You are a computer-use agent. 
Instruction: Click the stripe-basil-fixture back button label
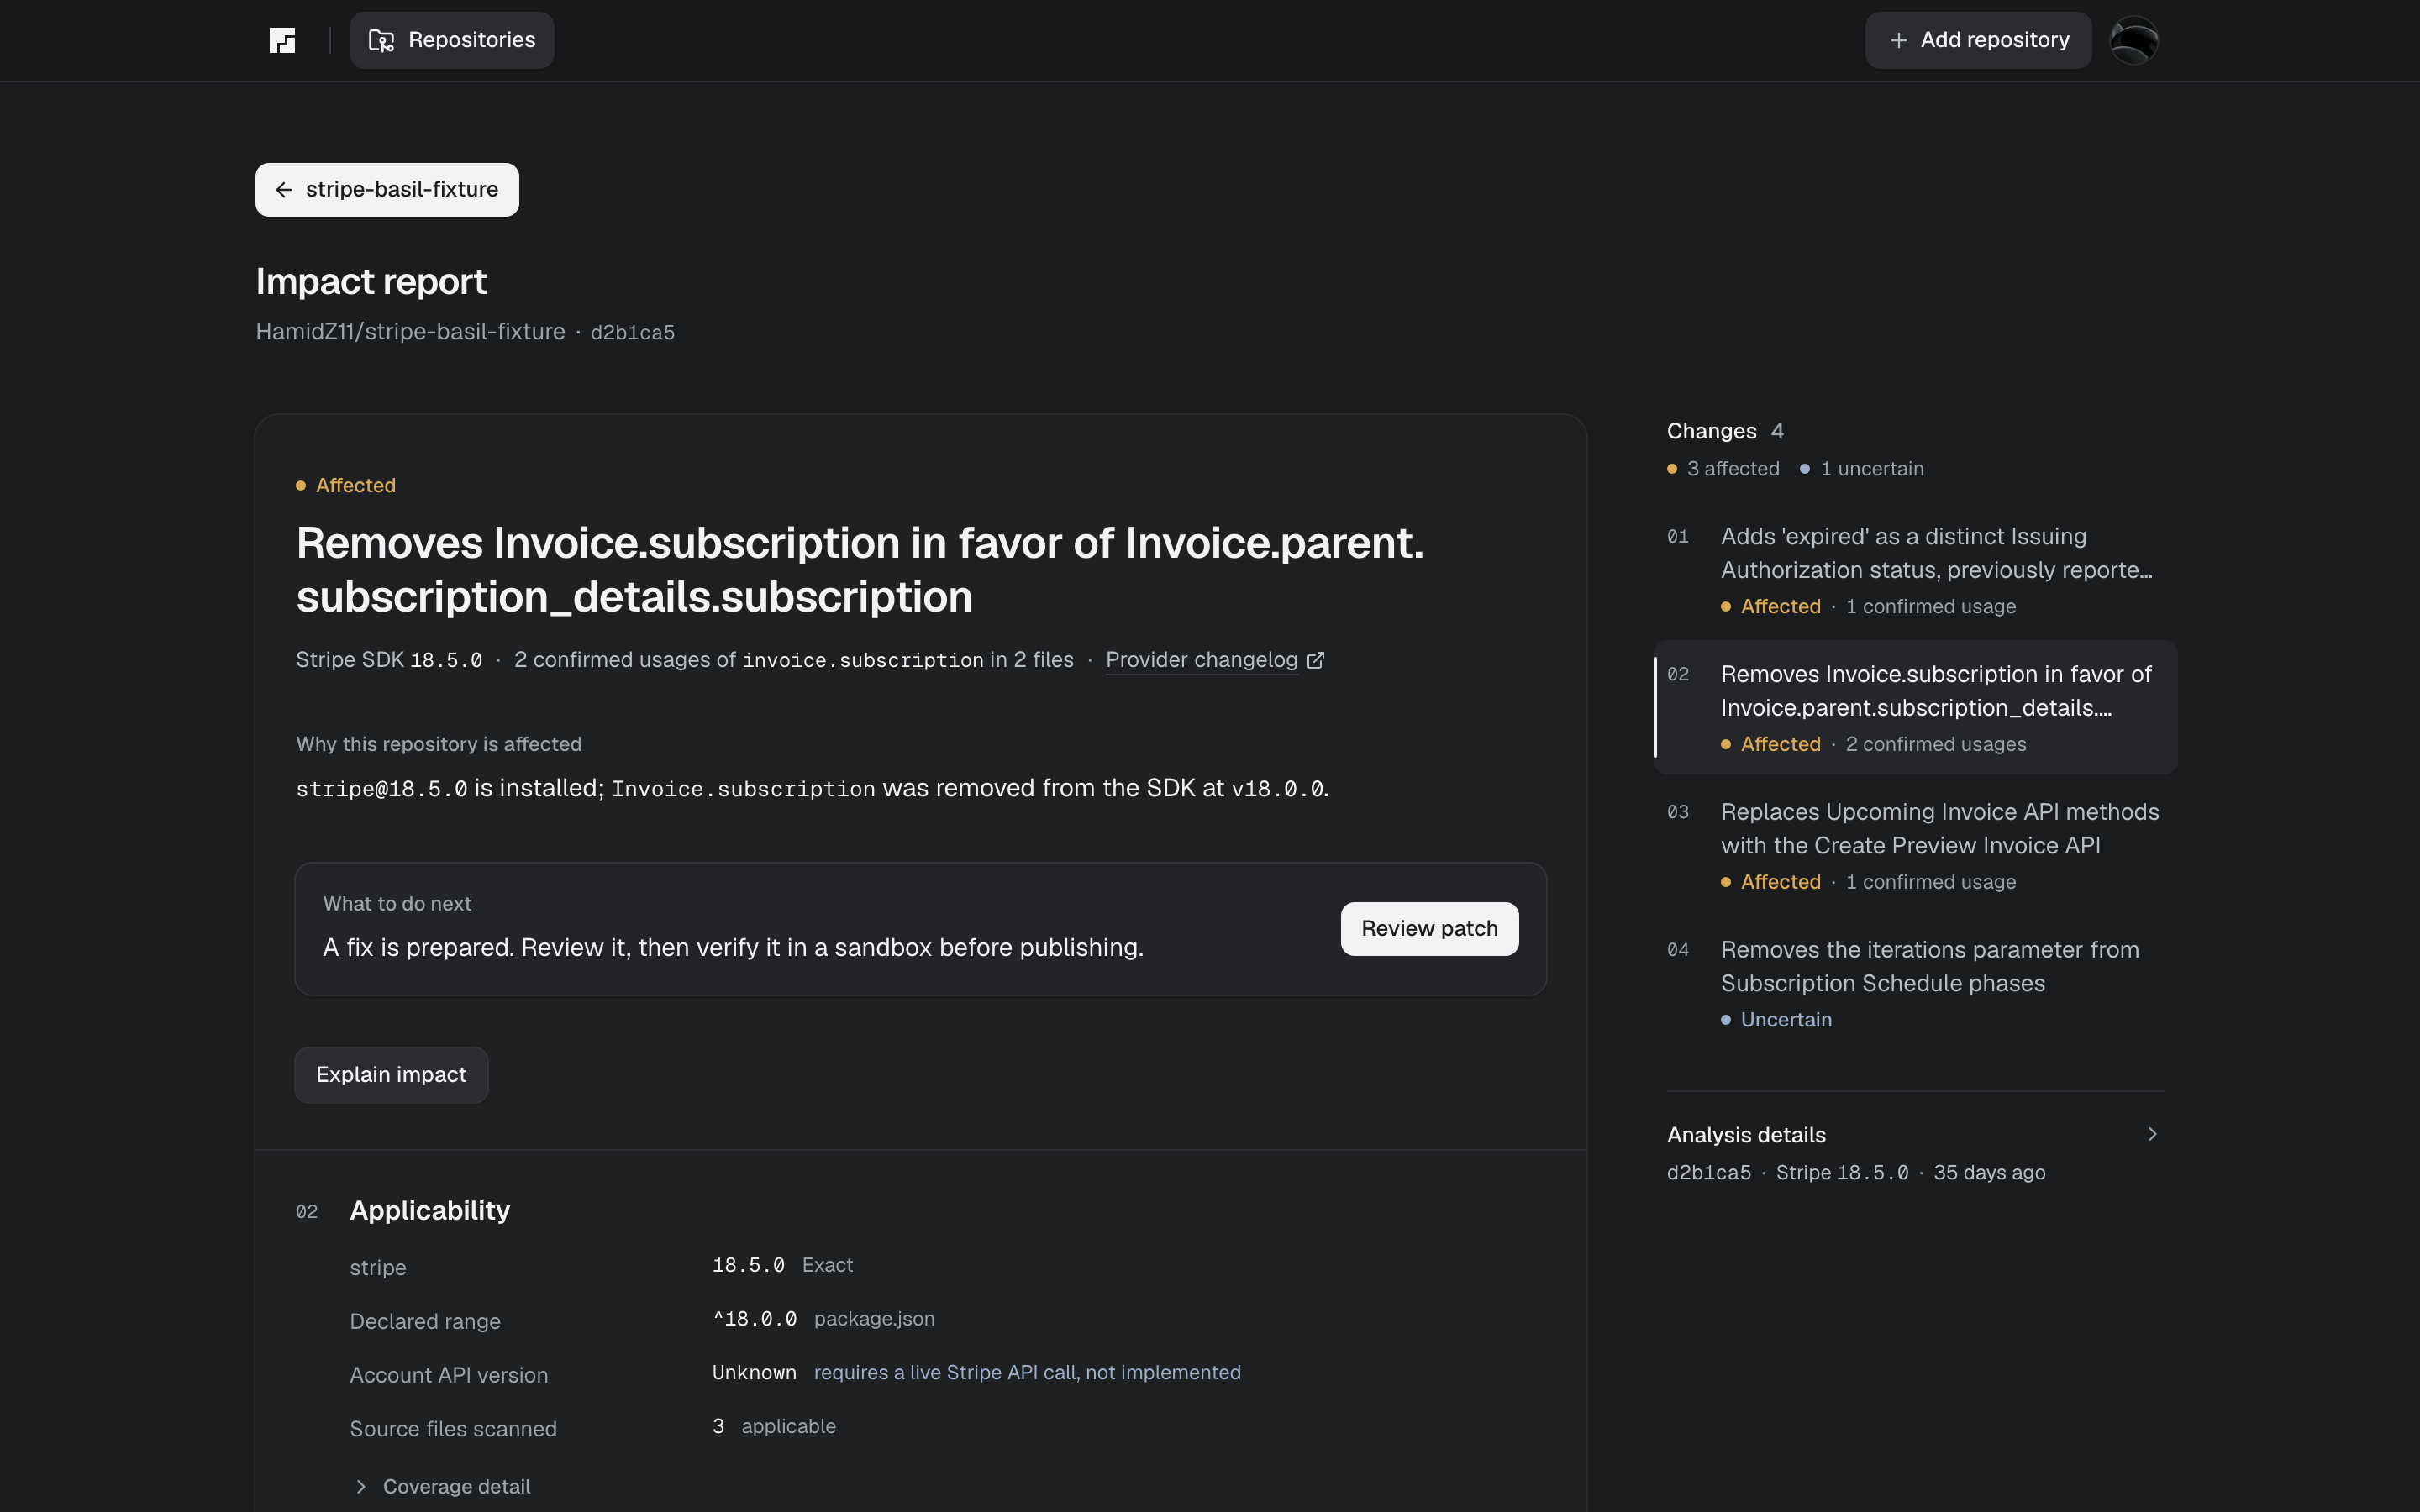pos(402,190)
